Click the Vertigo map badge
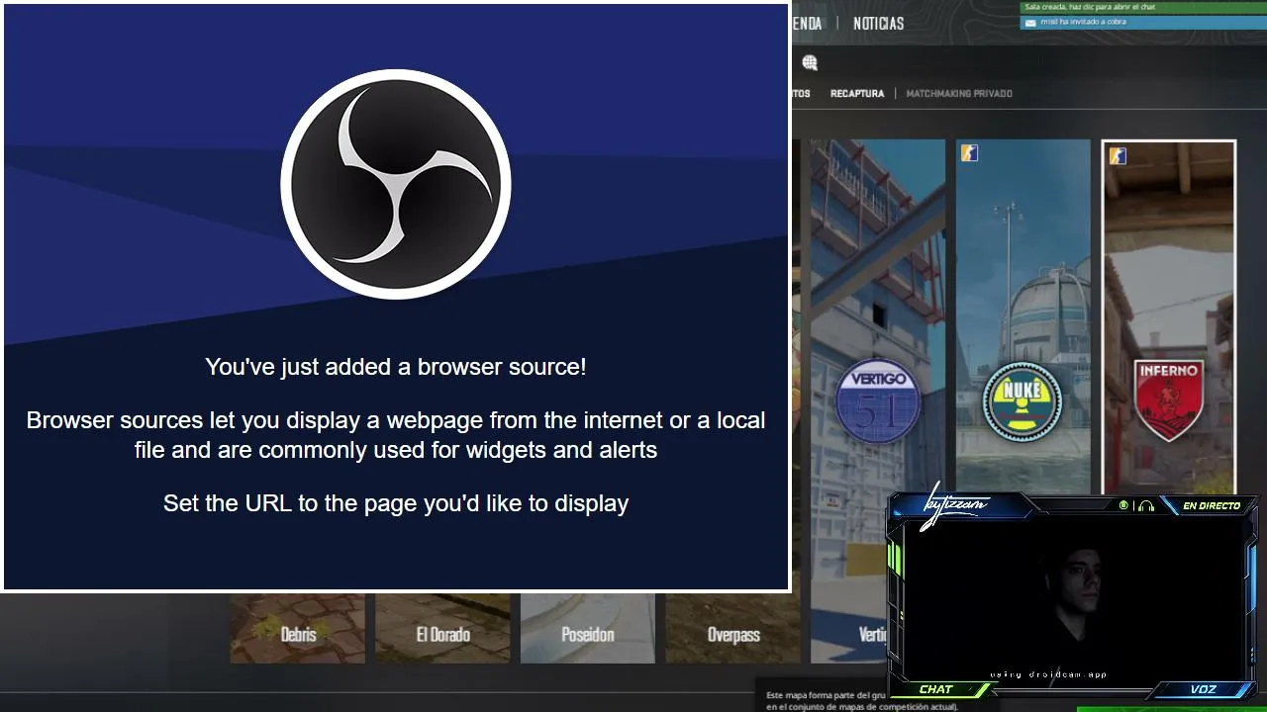Screen dimensions: 1267x712 (878, 401)
